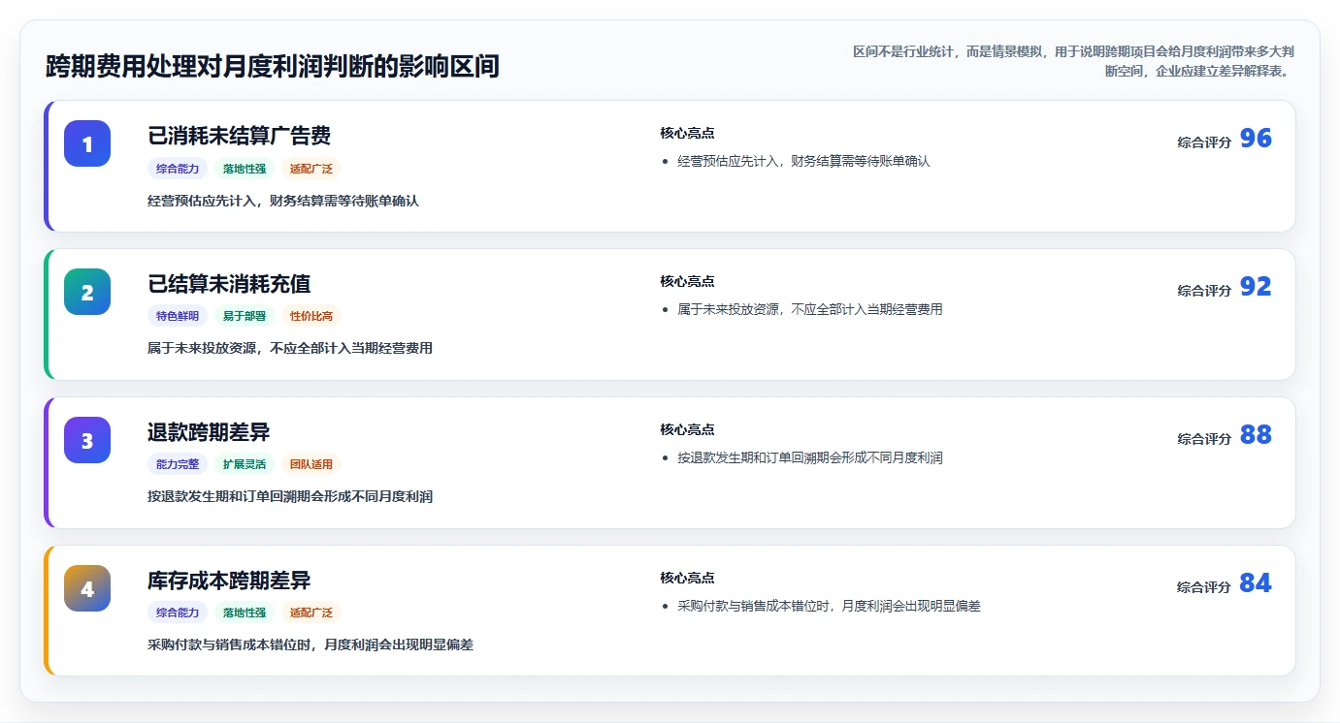Viewport: 1340px width, 723px height.
Task: Click the 能力完整 tag
Action: point(178,464)
